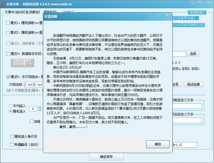Tick the 模式4 database multi-field checkbox
Image resolution: width=214 pixels, height=163 pixels.
tap(8, 54)
